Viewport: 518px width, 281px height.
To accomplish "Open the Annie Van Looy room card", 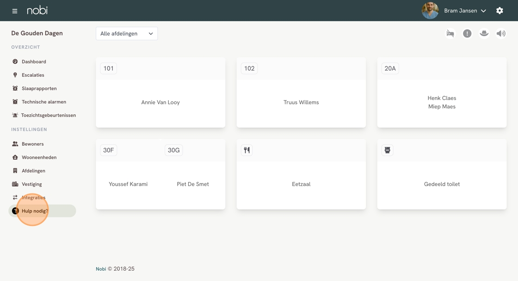I will pyautogui.click(x=160, y=102).
